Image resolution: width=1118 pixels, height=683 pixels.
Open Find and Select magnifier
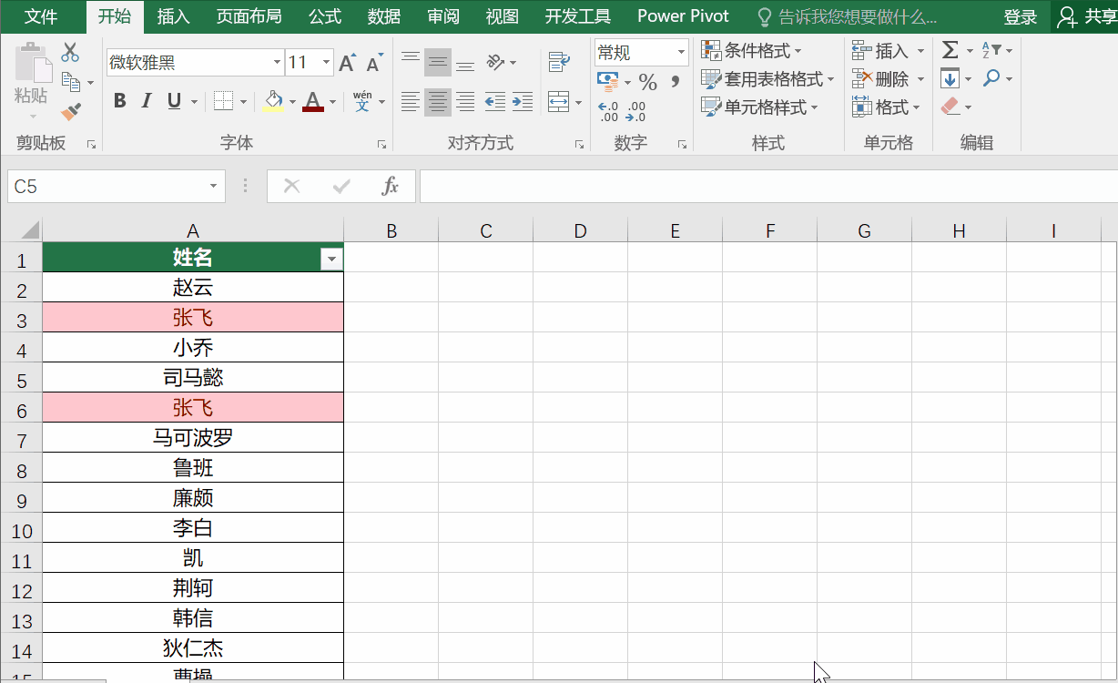point(991,78)
